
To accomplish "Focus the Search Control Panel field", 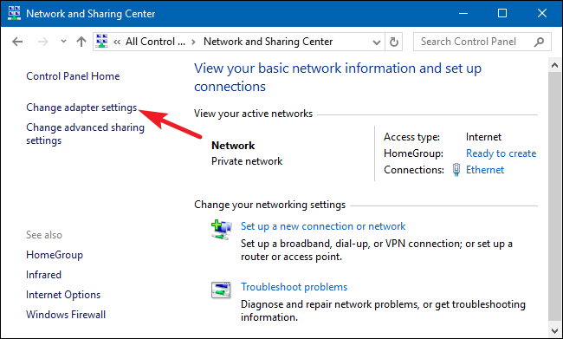I will pos(482,42).
